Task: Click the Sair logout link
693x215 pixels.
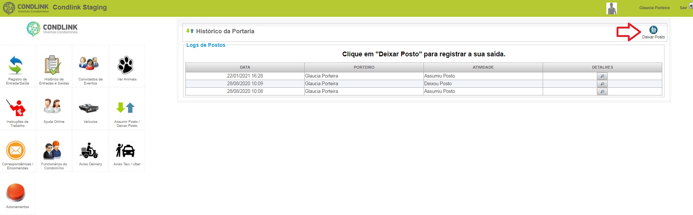Action: (x=683, y=8)
